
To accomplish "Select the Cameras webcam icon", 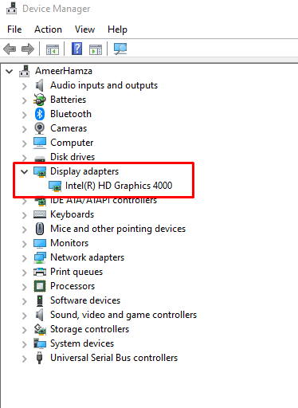I will (40, 128).
